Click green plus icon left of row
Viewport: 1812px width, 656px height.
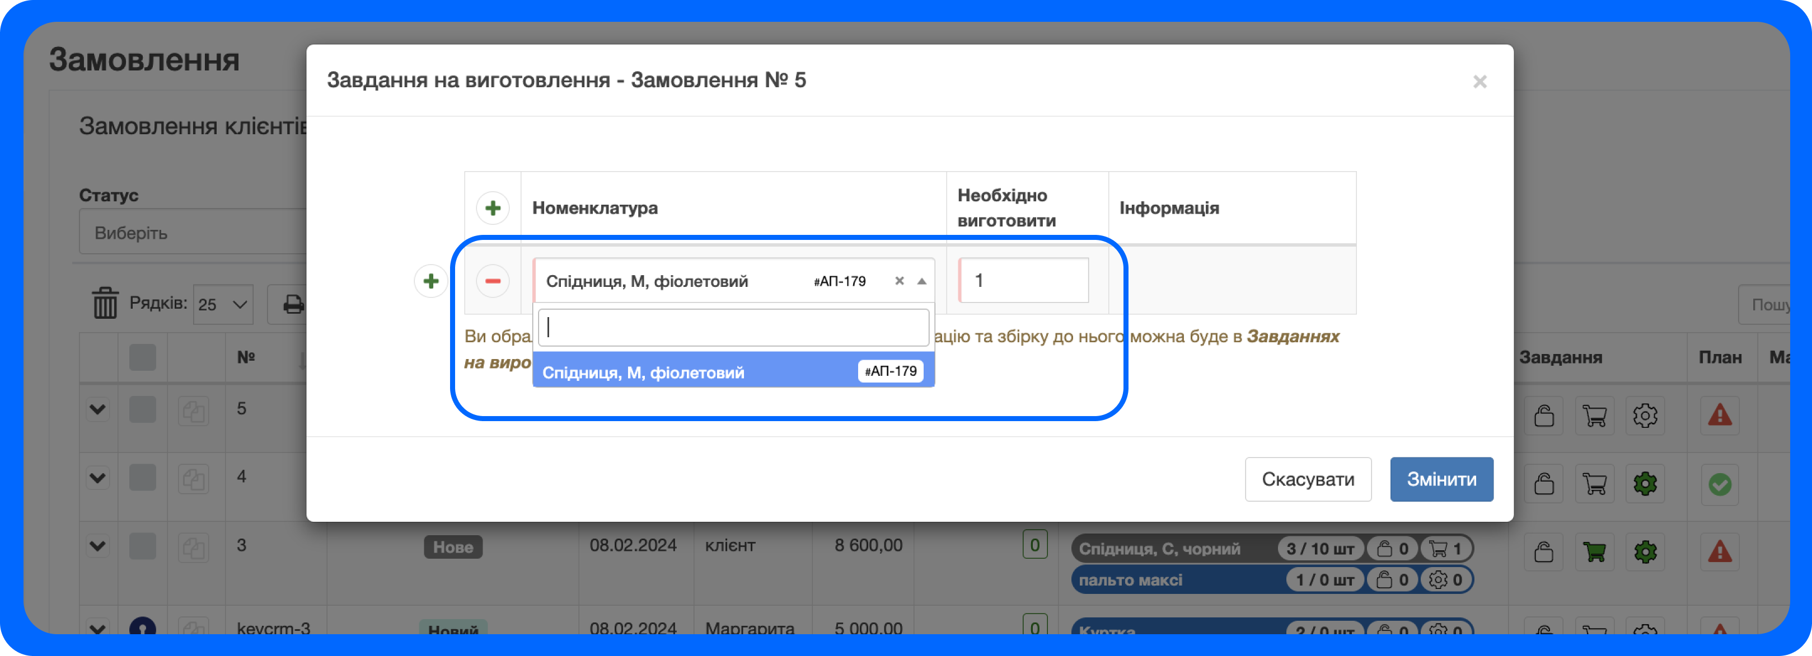(x=430, y=281)
